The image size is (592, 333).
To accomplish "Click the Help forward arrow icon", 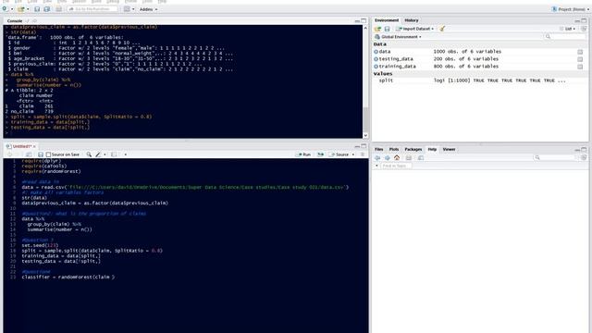I will click(x=387, y=158).
